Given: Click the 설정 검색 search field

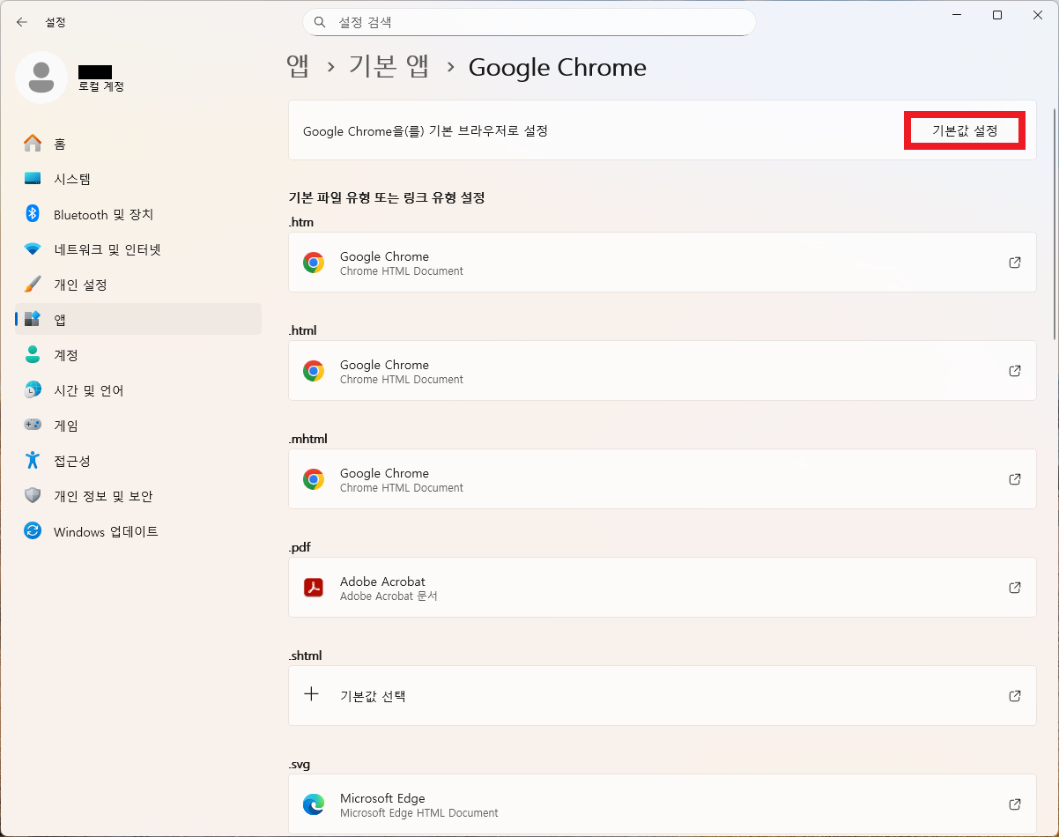Looking at the screenshot, I should tap(529, 22).
